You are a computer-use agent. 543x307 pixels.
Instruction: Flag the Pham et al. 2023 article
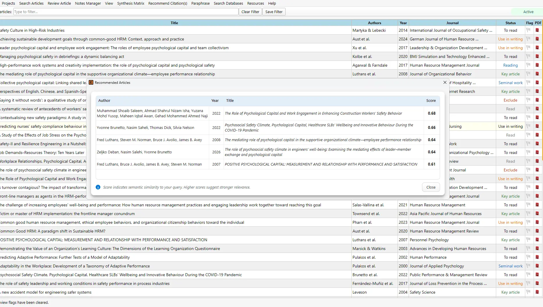point(528,222)
